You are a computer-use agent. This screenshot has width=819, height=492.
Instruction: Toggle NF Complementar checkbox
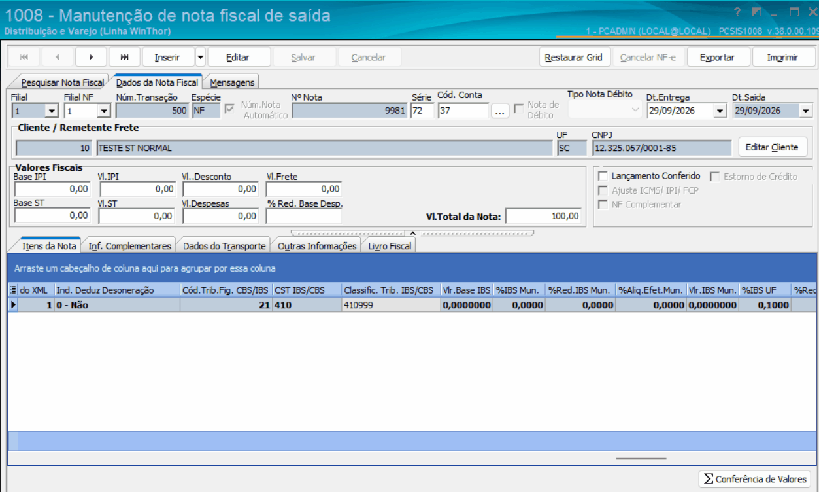[x=603, y=205]
